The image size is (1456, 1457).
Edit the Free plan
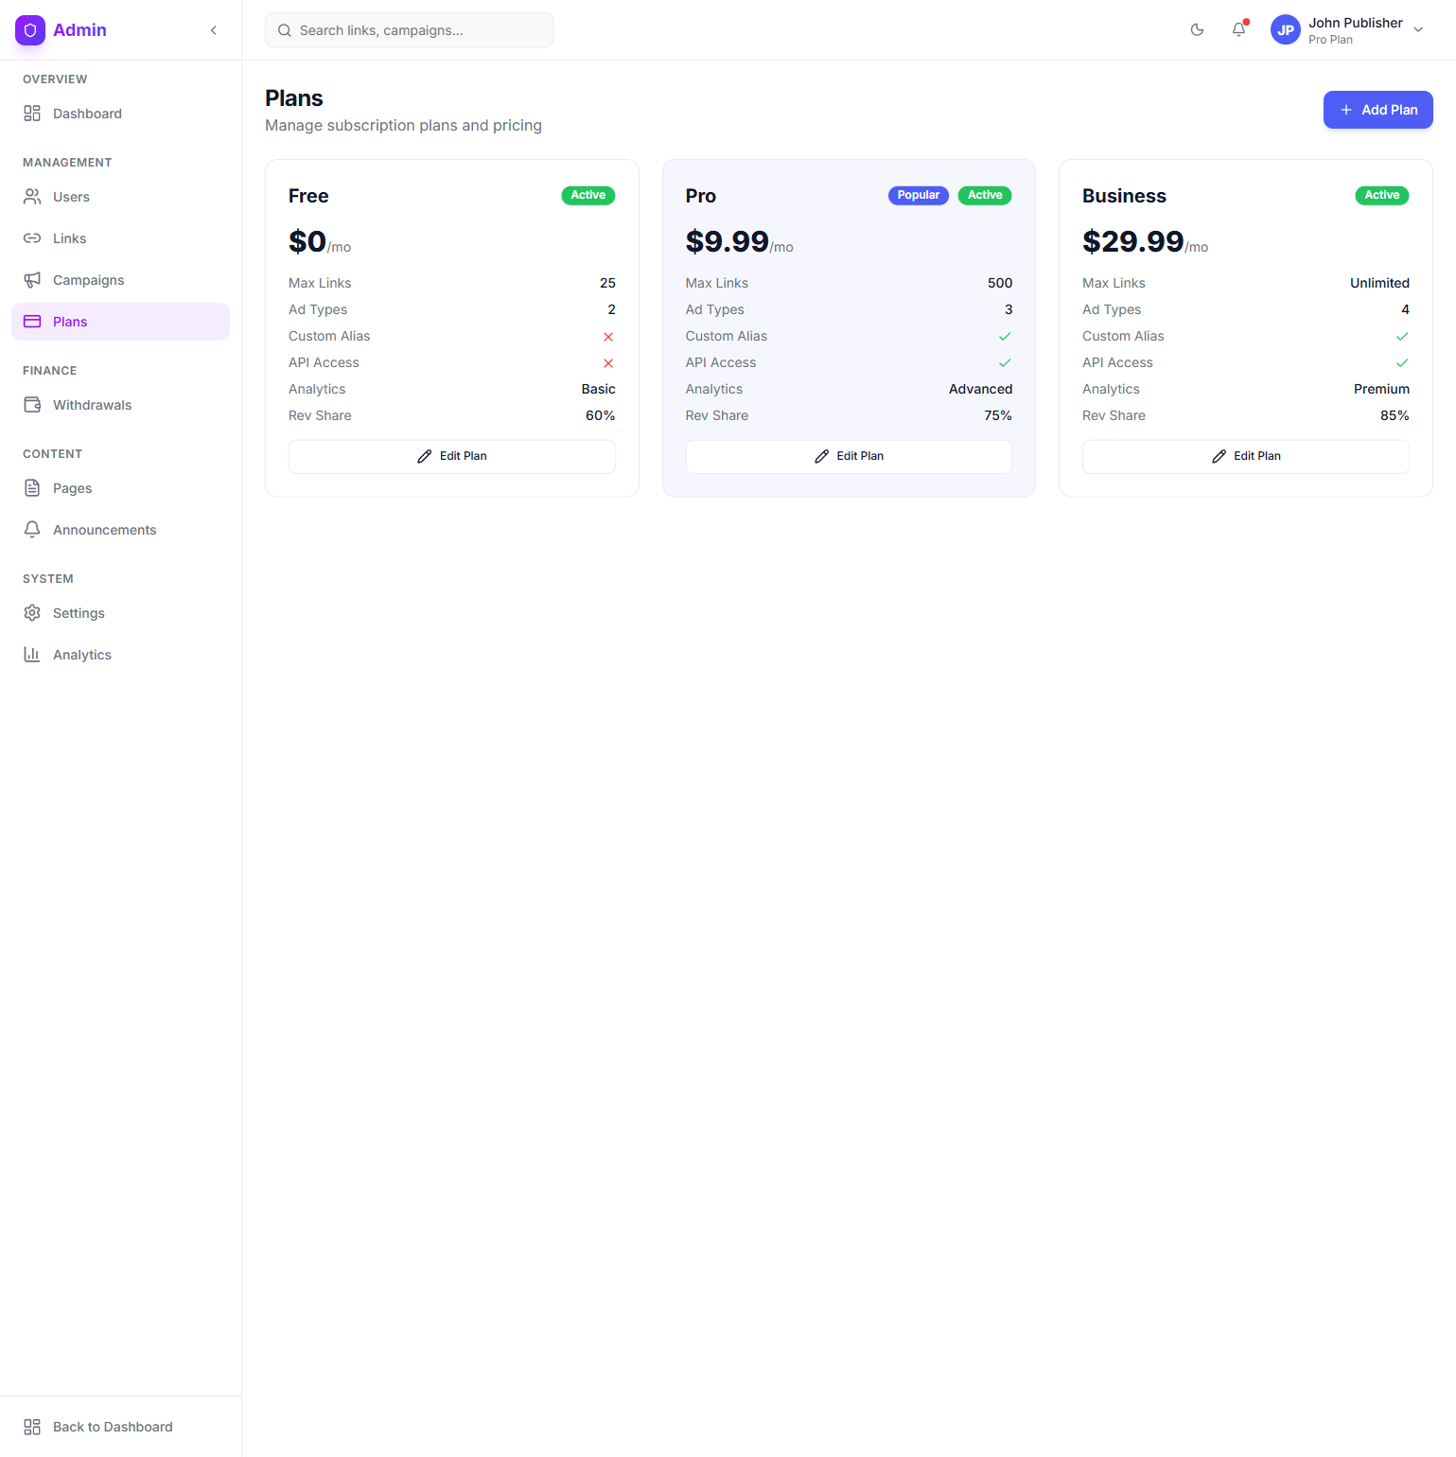(452, 456)
